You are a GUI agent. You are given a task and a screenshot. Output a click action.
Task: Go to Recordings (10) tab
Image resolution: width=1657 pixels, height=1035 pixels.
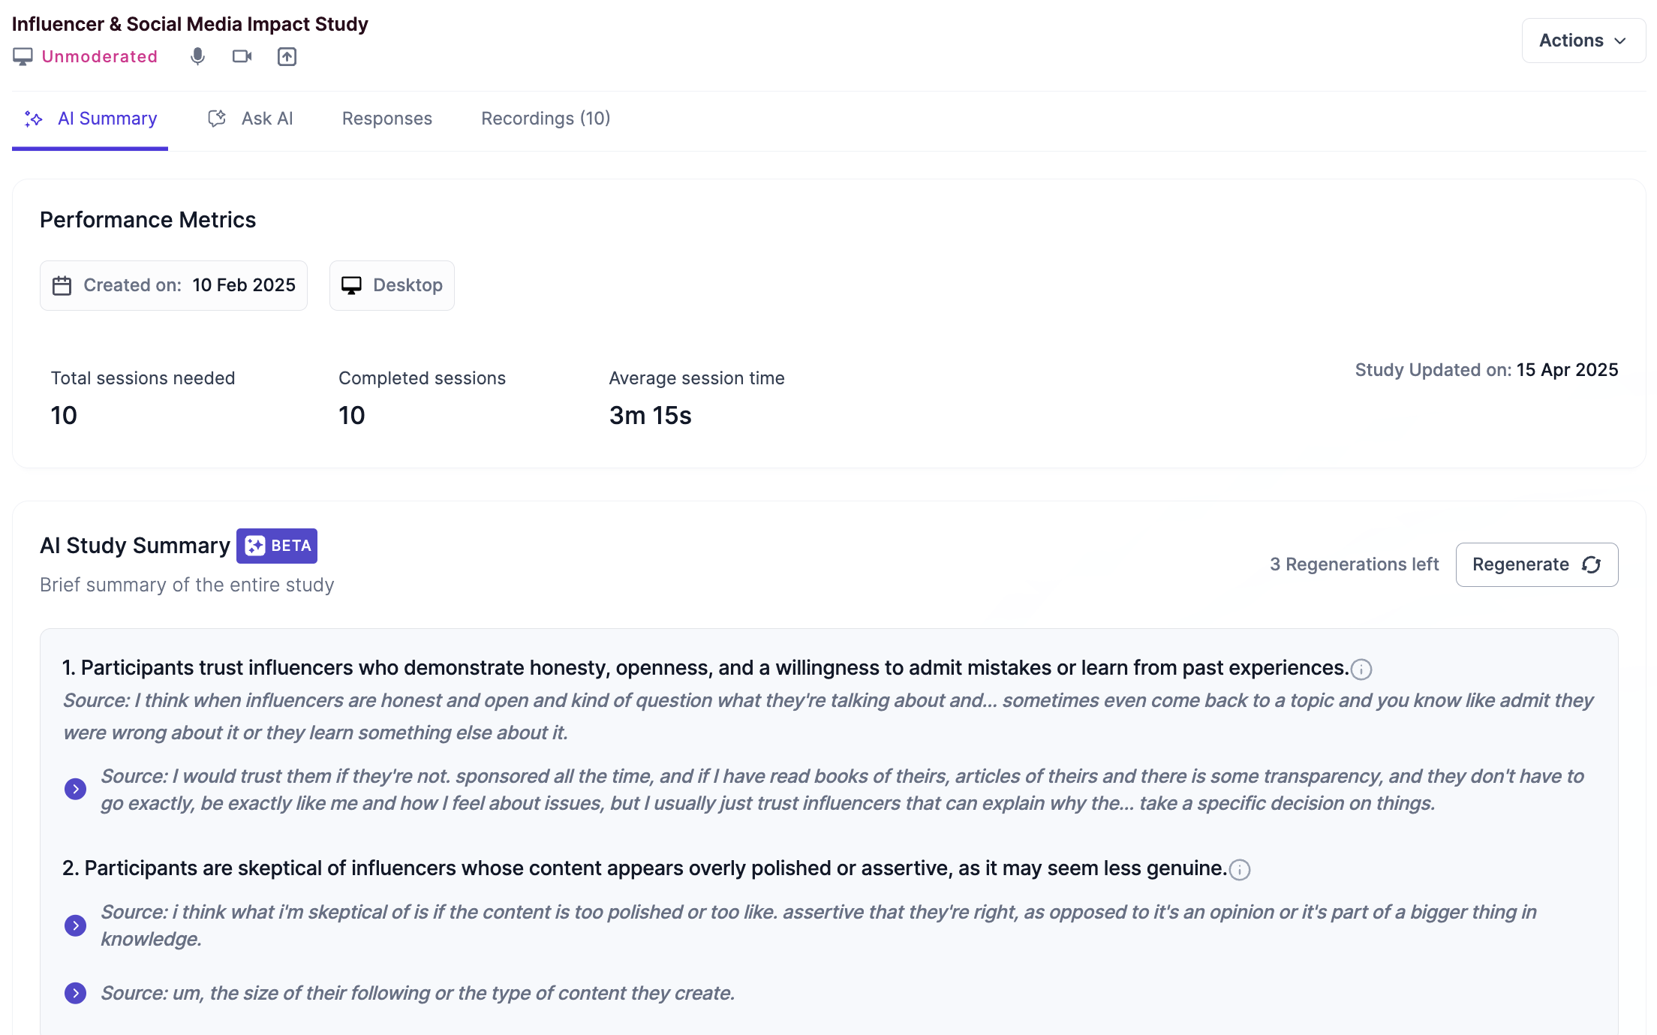click(x=546, y=119)
